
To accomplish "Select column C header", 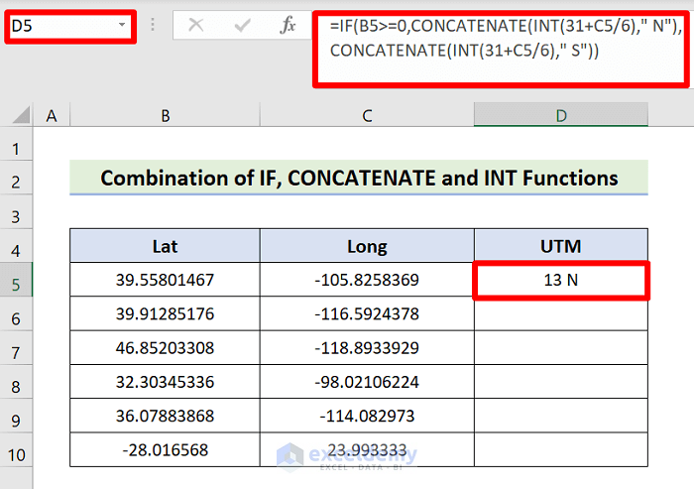I will [367, 116].
